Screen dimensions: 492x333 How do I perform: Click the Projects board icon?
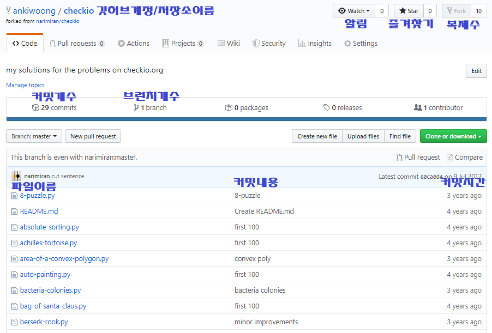[165, 43]
